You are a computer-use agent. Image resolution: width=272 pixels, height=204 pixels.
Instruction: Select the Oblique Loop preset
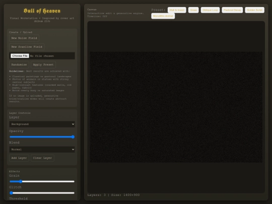click(210, 10)
